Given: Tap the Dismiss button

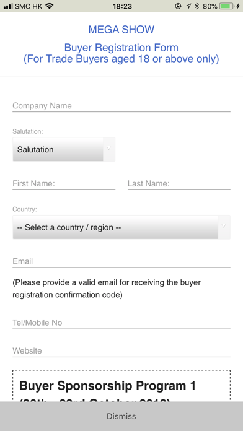Looking at the screenshot, I should coord(122,416).
